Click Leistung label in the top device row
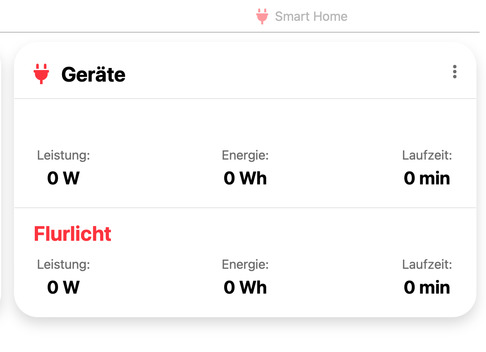This screenshot has width=486, height=352. click(64, 155)
